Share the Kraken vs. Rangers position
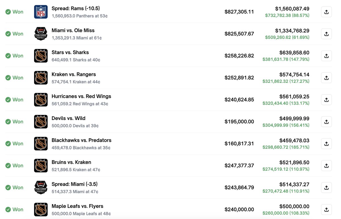This screenshot has height=219, width=341. click(326, 78)
